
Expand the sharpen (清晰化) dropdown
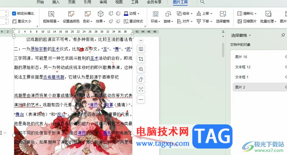point(255,13)
